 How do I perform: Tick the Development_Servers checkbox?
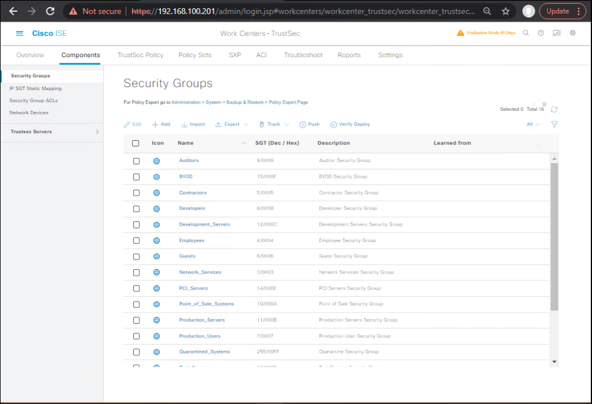[x=136, y=225]
